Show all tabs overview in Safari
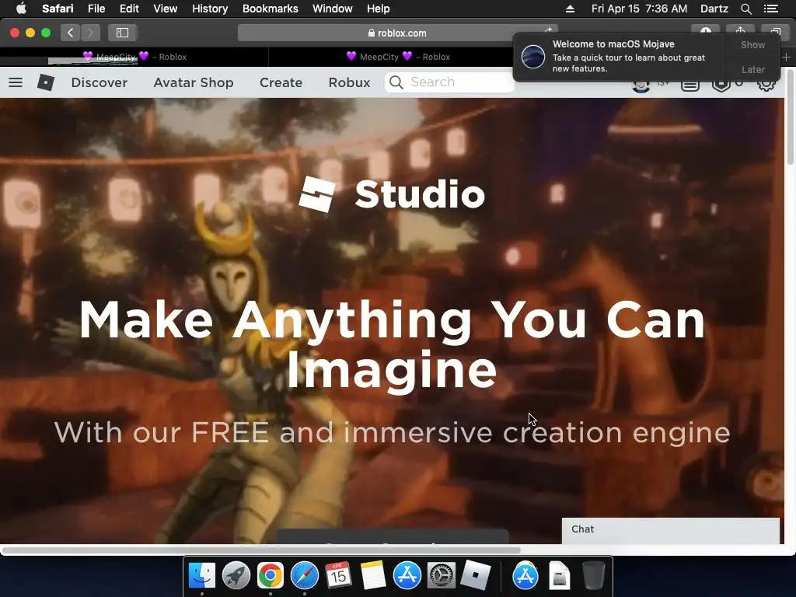 tap(775, 30)
